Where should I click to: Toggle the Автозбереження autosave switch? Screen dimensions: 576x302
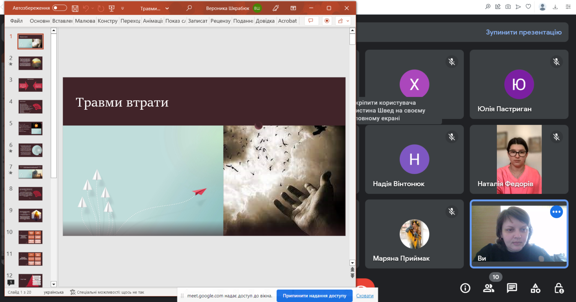[x=60, y=8]
